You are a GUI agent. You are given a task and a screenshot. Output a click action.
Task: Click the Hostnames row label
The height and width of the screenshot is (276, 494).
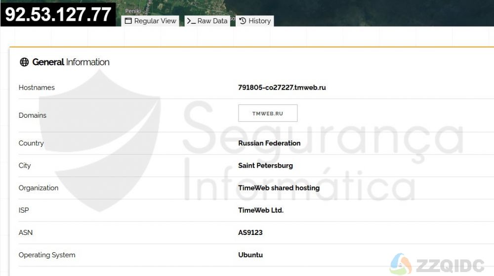pyautogui.click(x=37, y=88)
